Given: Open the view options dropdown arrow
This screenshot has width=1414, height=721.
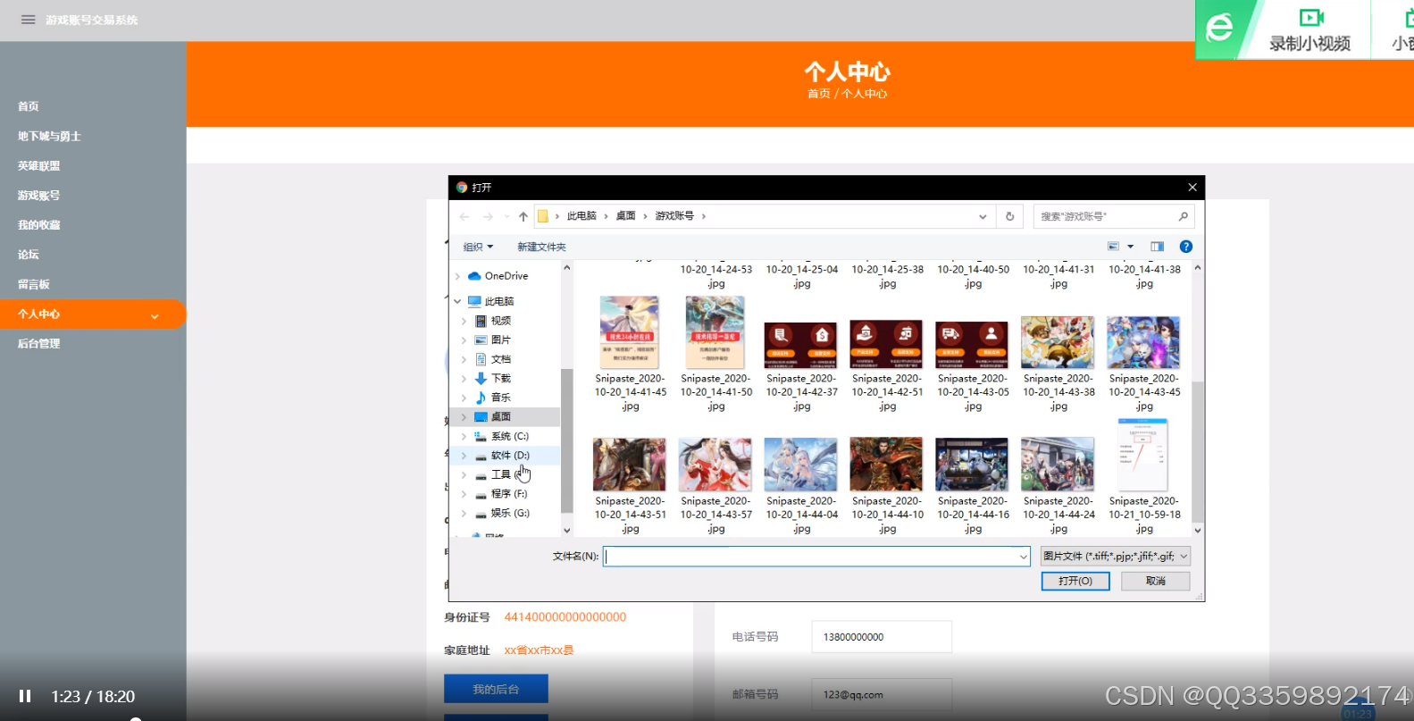Looking at the screenshot, I should tap(1131, 247).
